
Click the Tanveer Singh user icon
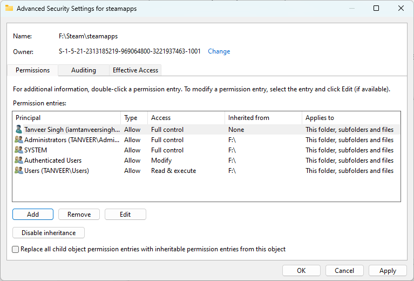coord(18,130)
